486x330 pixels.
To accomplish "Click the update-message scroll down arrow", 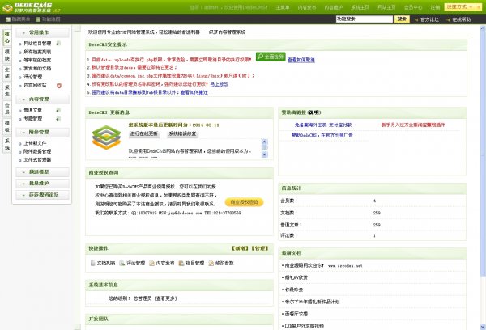I will point(264,154).
